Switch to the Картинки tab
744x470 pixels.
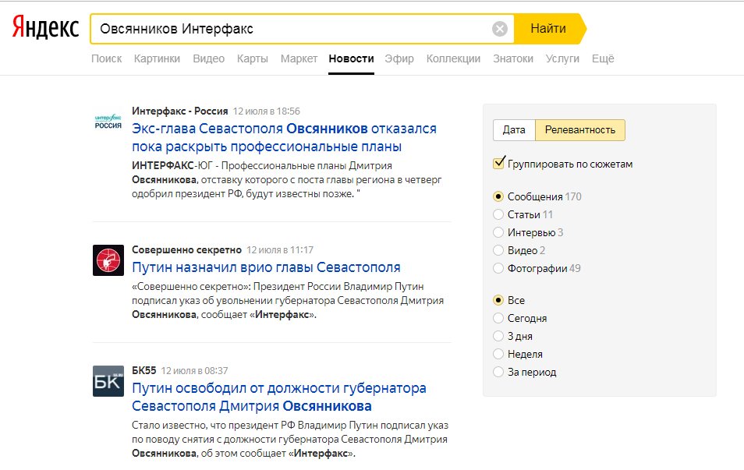157,58
